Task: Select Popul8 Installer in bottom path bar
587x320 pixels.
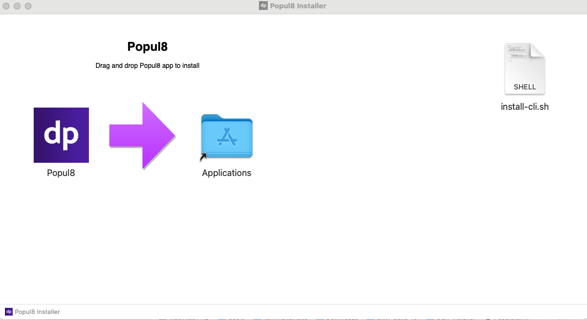Action: point(38,312)
